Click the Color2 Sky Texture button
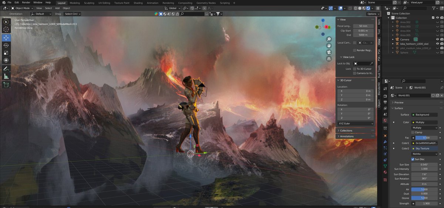Image resolution: width=444 pixels, height=208 pixels. 425,149
